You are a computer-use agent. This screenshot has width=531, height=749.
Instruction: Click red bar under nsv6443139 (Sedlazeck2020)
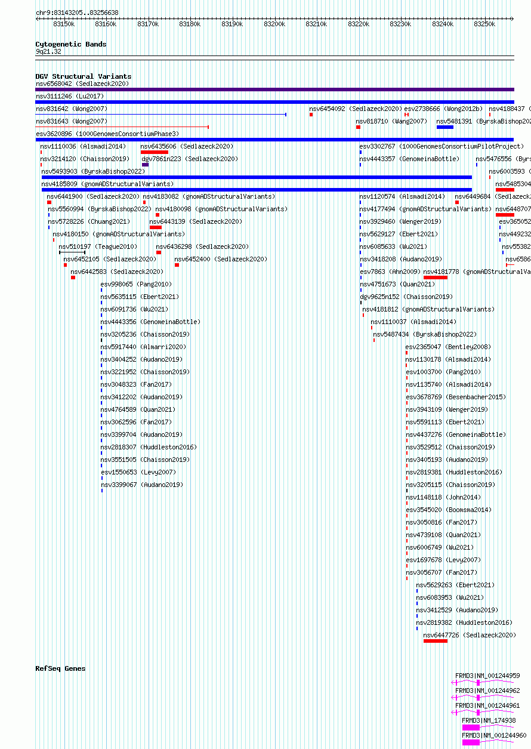pos(155,227)
